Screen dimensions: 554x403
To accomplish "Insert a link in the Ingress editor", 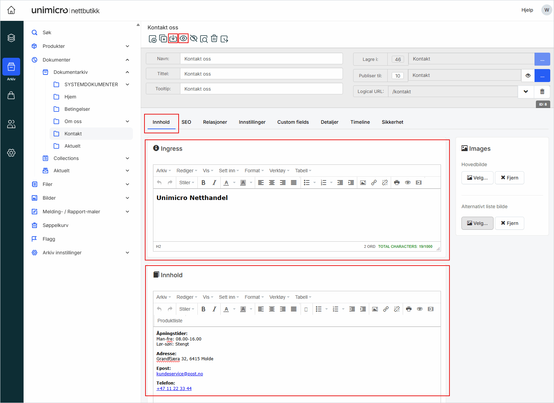I will tap(374, 183).
